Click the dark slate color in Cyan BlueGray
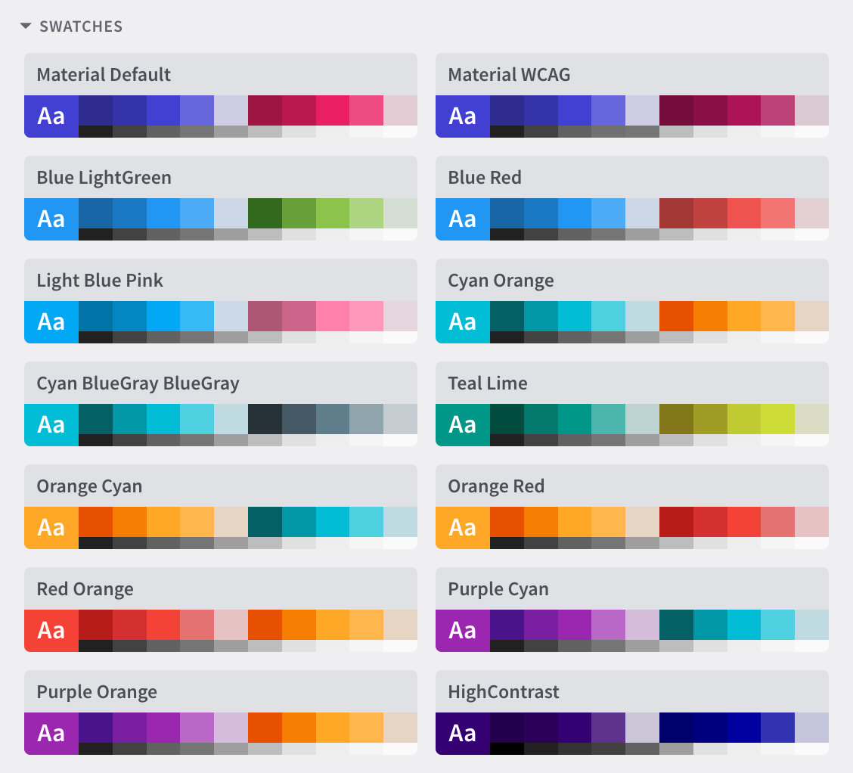This screenshot has width=853, height=773. point(265,418)
